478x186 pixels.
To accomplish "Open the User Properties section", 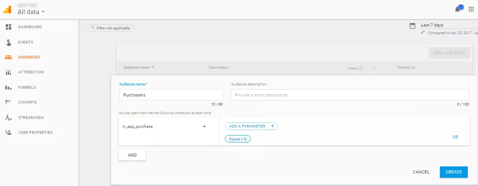I will (35, 133).
